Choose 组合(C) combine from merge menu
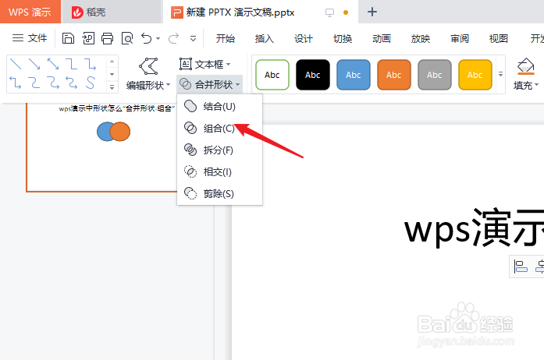Screen dimensions: 544x360 [x=219, y=129]
